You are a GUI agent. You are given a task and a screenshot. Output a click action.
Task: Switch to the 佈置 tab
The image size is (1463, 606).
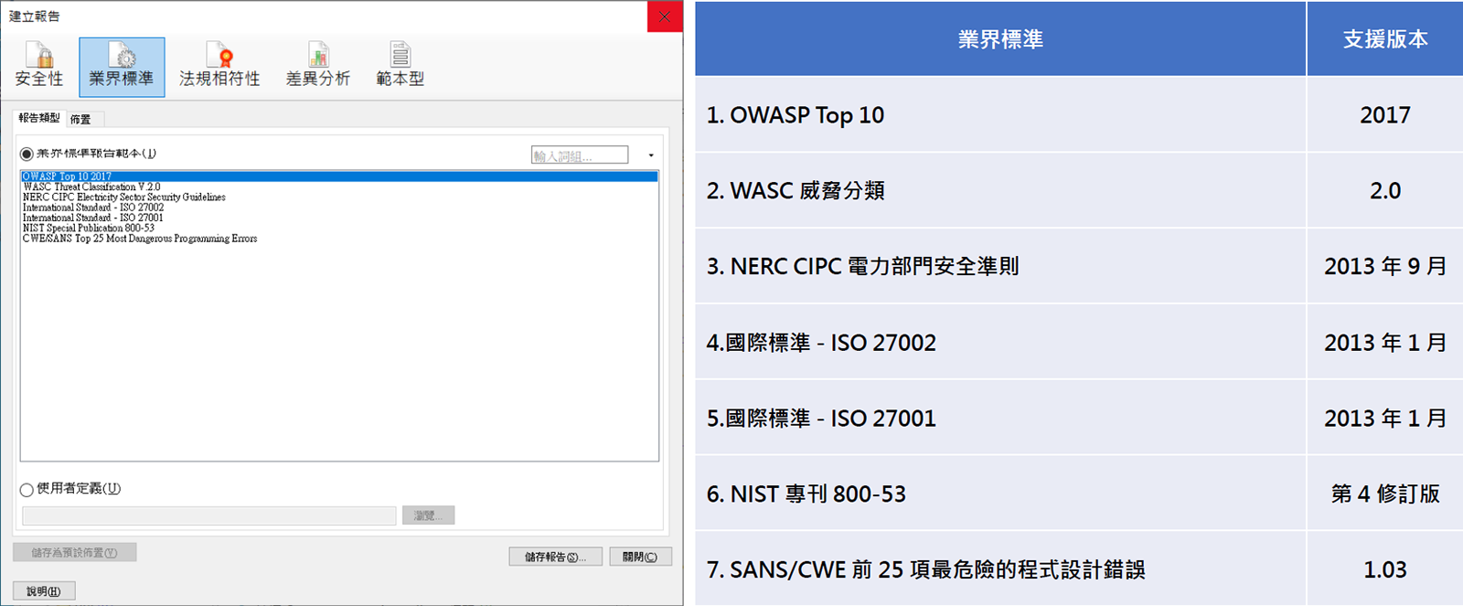[x=80, y=119]
